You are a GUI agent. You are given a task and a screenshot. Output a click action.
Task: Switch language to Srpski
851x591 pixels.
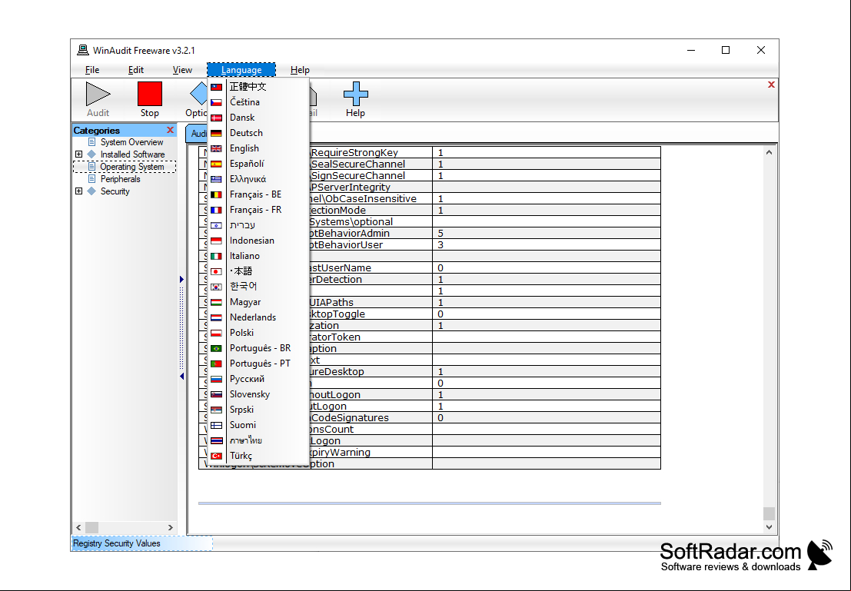pyautogui.click(x=258, y=410)
